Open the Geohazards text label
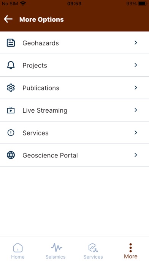 (x=41, y=43)
